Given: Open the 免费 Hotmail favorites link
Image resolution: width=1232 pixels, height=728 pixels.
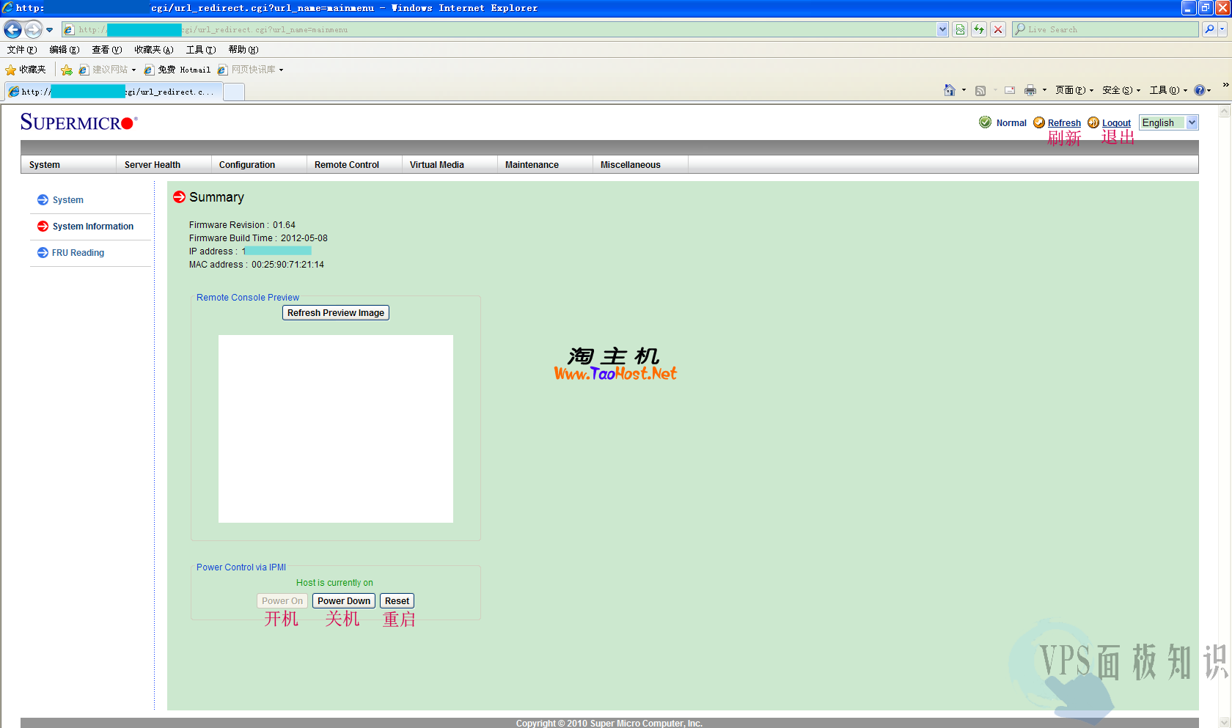Looking at the screenshot, I should 177,70.
